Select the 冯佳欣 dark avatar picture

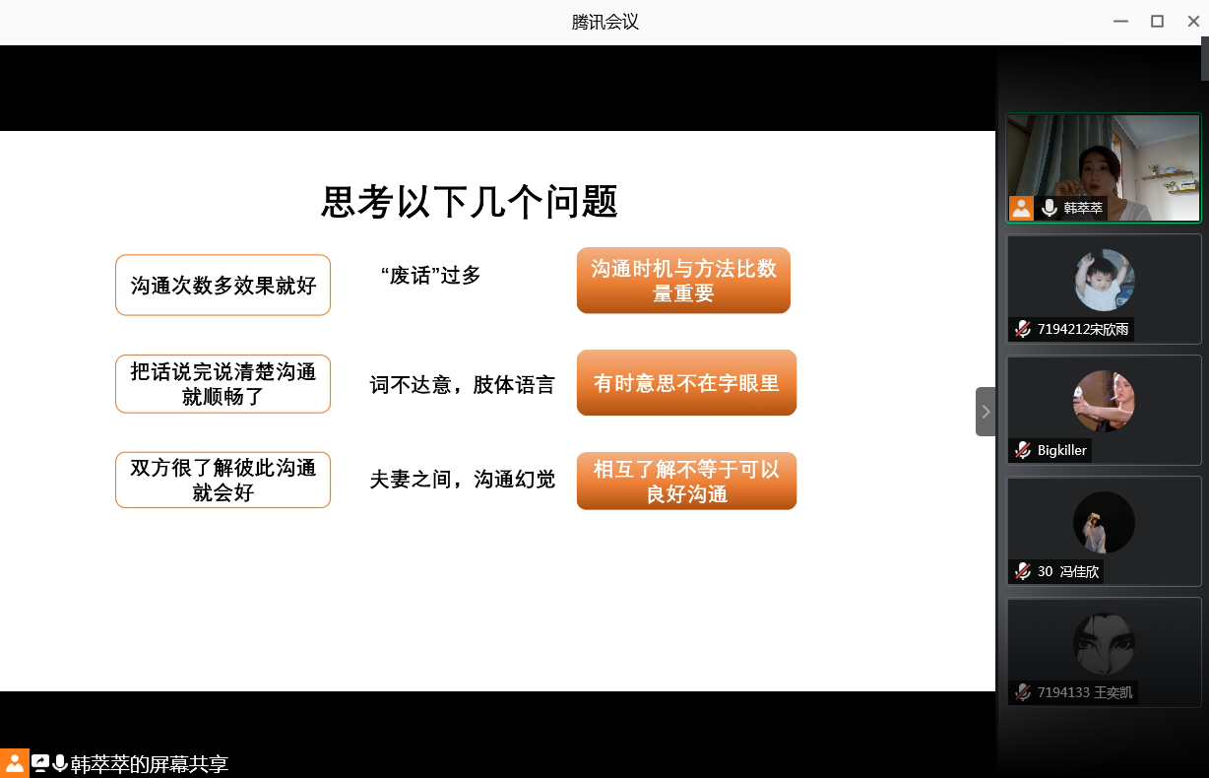[x=1104, y=522]
